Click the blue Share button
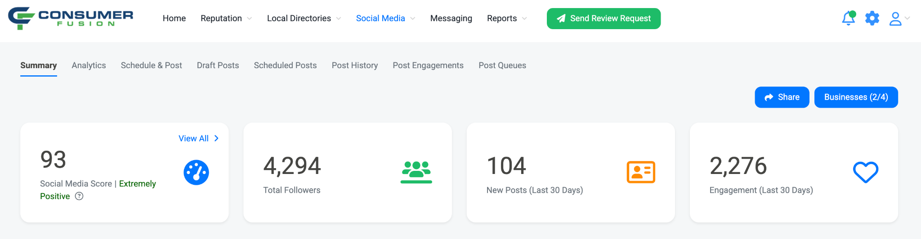921x239 pixels. click(x=782, y=97)
